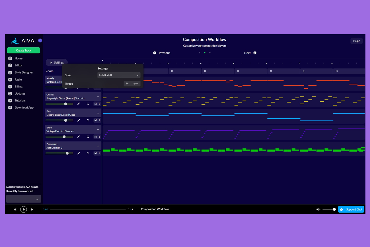Image resolution: width=370 pixels, height=247 pixels.
Task: Mute the Percussion layer
Action: (95, 153)
